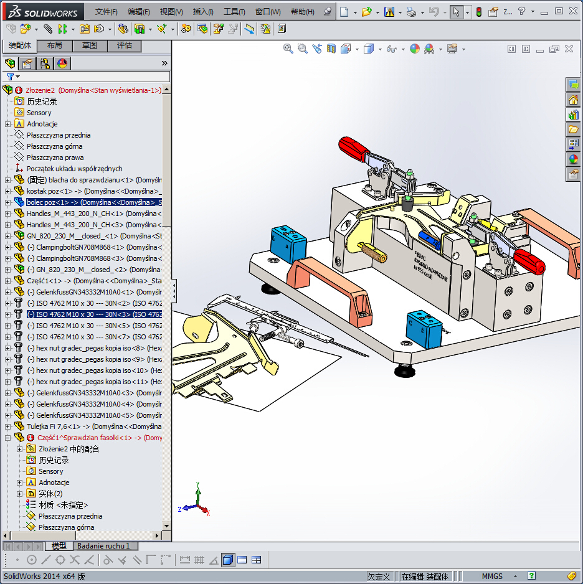Image resolution: width=583 pixels, height=584 pixels.
Task: Open the Display Style dropdown arrow
Action: 380,49
